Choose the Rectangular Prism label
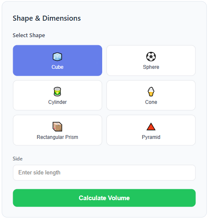 tap(57, 137)
